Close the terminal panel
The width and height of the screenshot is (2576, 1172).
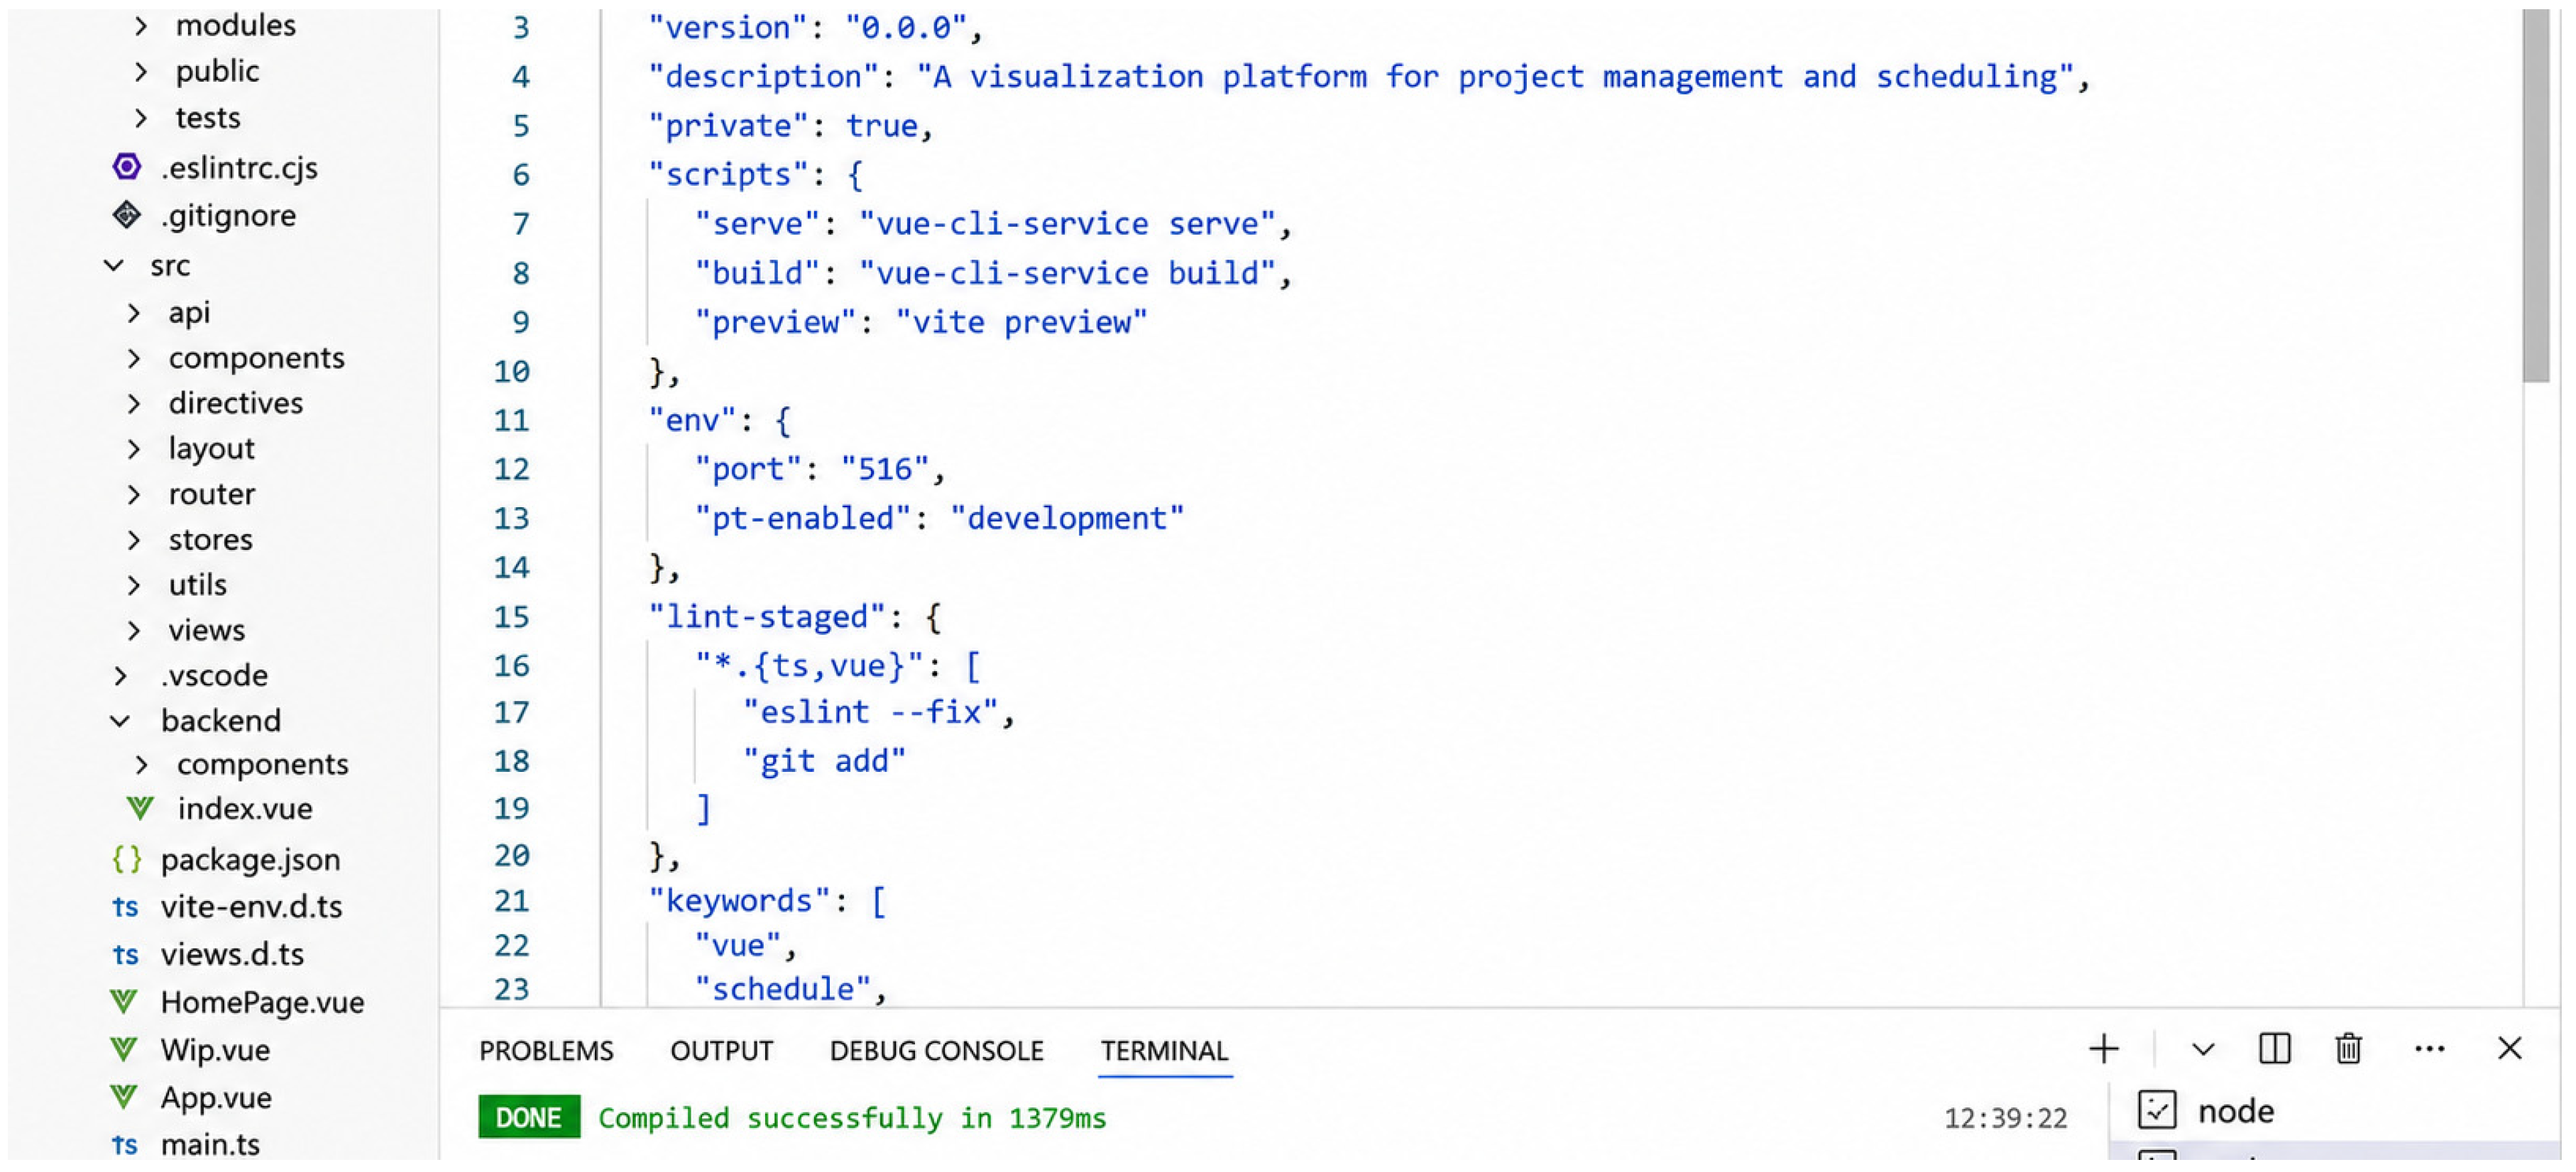click(2510, 1049)
